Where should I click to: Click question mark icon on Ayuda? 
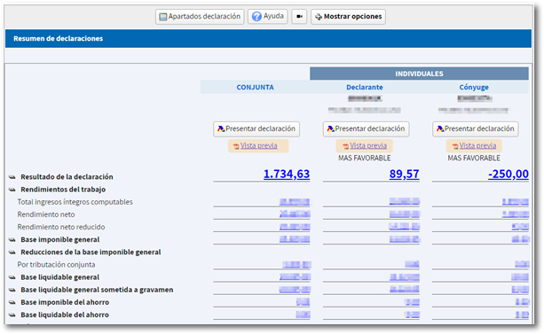(x=256, y=16)
